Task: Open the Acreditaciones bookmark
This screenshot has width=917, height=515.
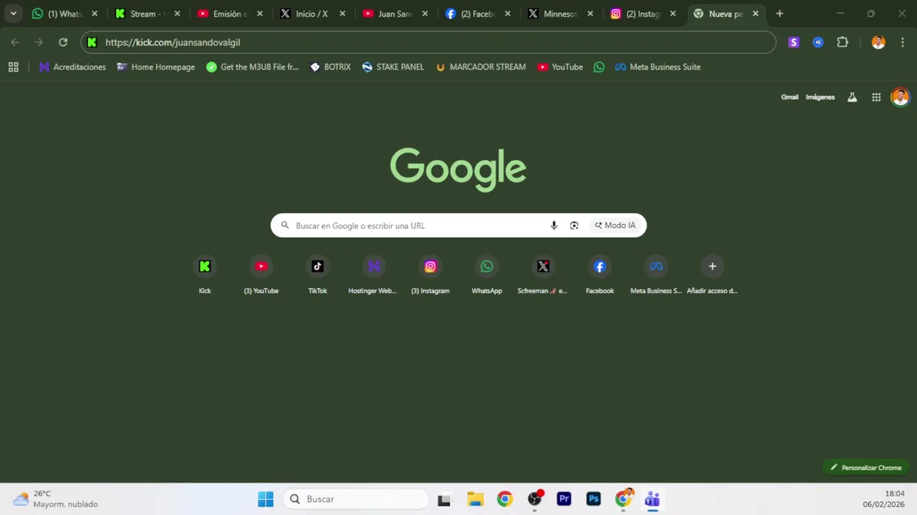Action: (72, 67)
